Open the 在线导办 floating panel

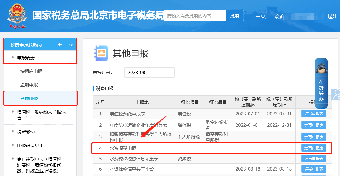321,83
